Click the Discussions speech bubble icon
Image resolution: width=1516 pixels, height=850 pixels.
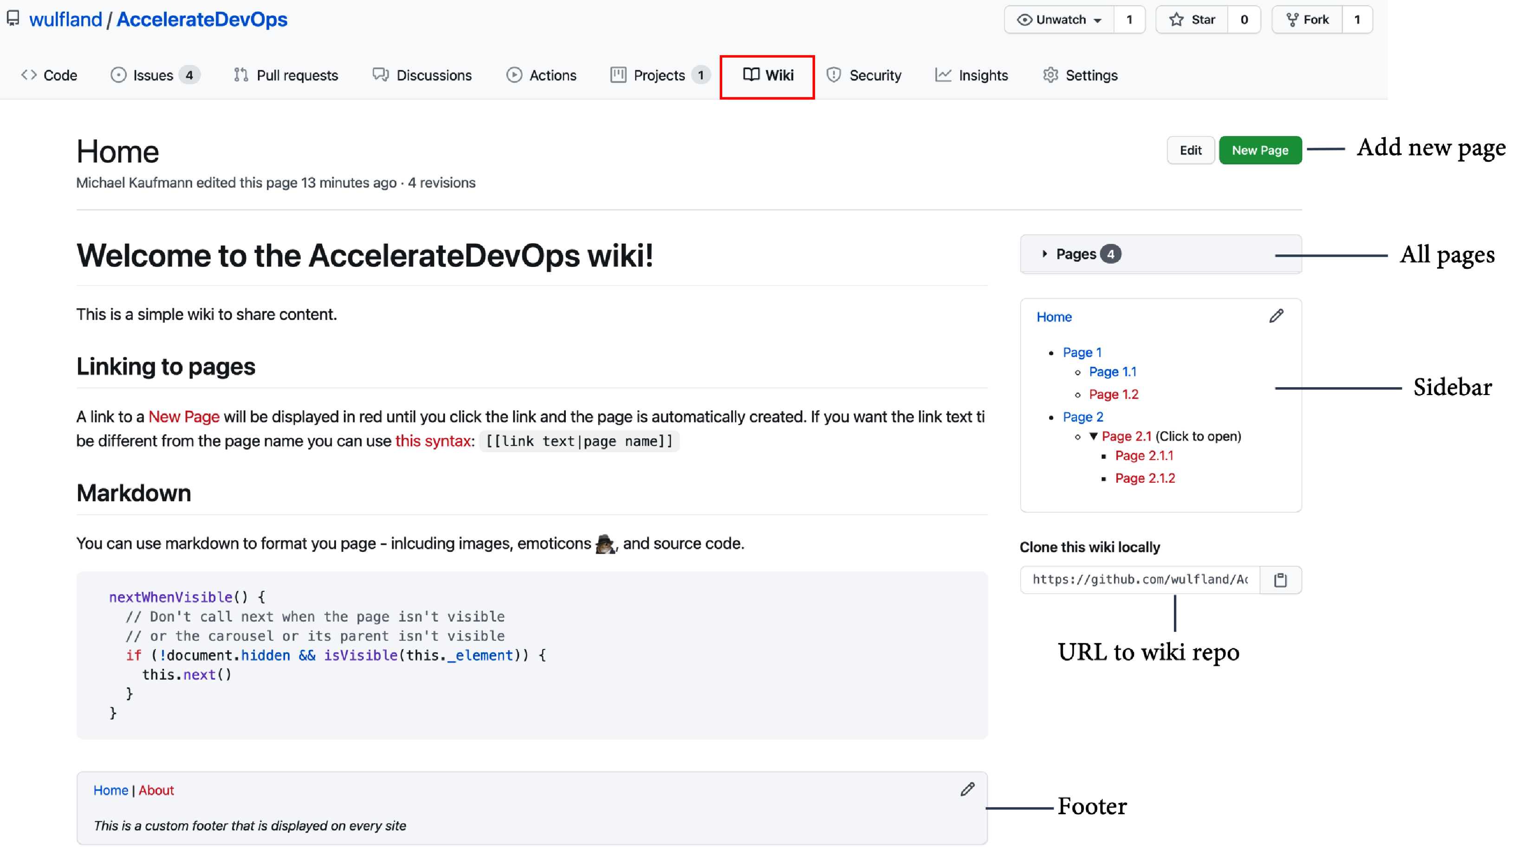(381, 75)
